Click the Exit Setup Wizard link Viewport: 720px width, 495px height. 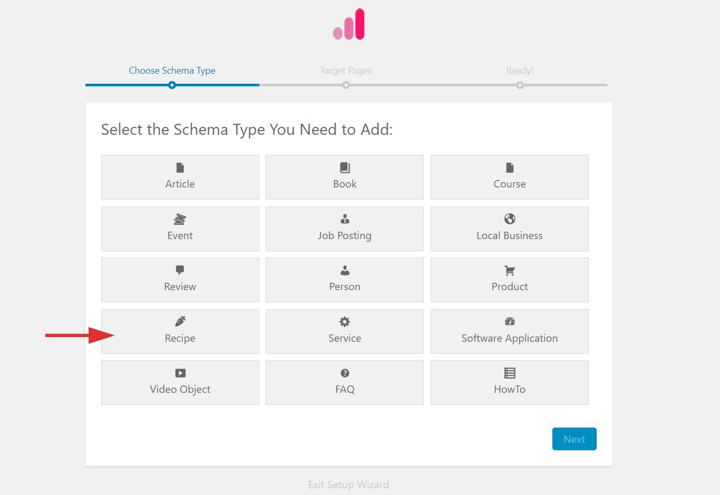(x=348, y=484)
